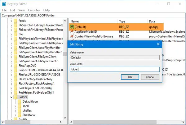Click the tree pane vertical scrollbar thumb
This screenshot has height=125, width=186.
[65, 54]
